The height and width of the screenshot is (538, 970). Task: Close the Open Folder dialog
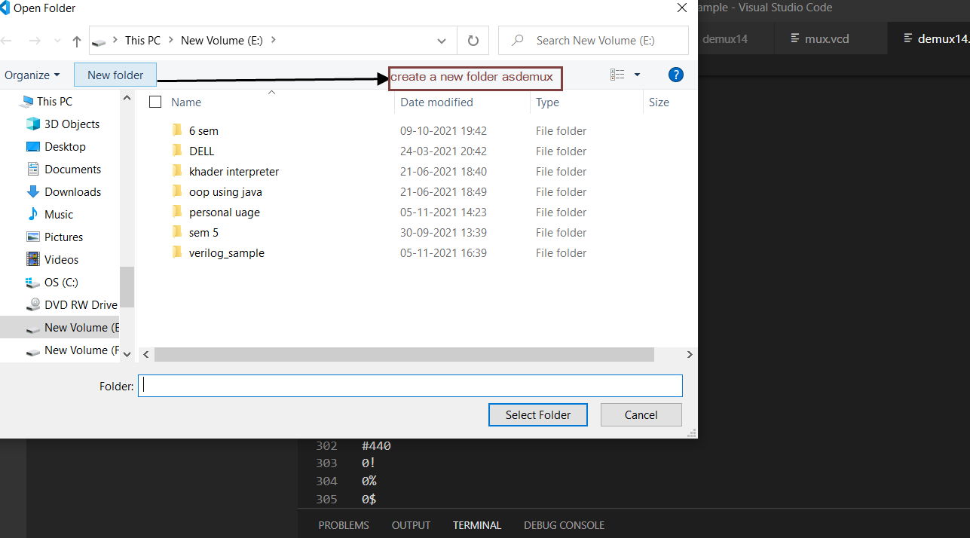[x=681, y=8]
